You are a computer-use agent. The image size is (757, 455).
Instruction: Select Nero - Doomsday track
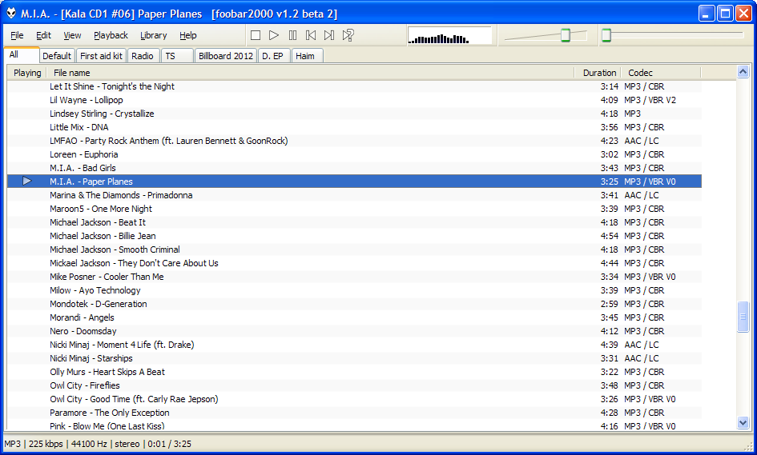coord(354,331)
